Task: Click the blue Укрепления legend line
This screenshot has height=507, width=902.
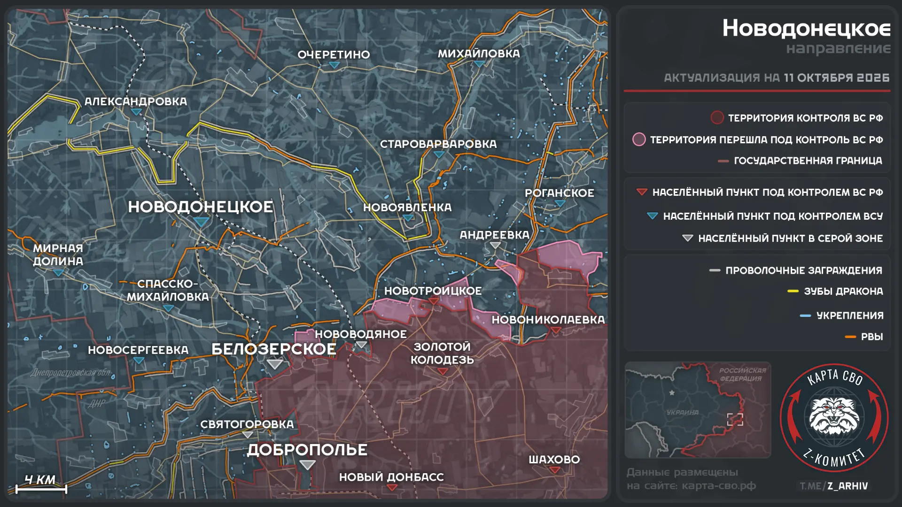Action: click(x=805, y=316)
